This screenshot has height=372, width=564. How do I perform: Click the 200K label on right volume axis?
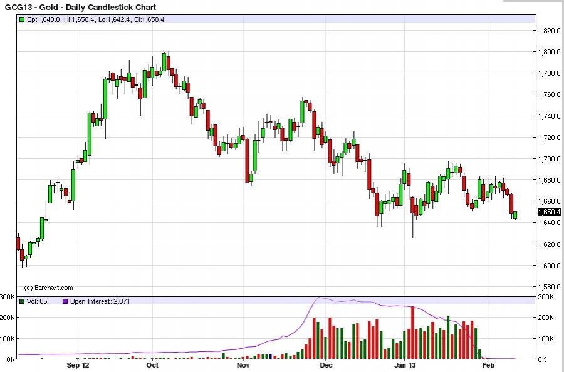pos(546,318)
